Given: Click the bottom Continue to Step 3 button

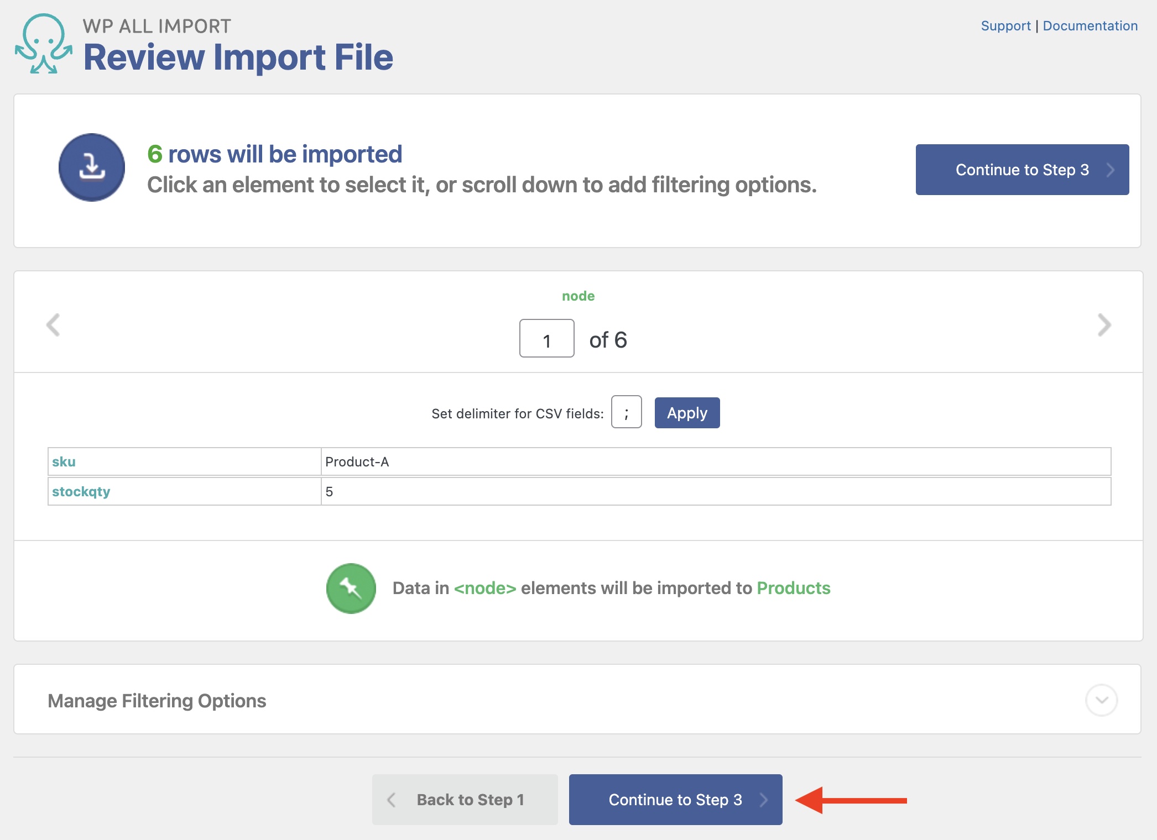Looking at the screenshot, I should tap(675, 800).
